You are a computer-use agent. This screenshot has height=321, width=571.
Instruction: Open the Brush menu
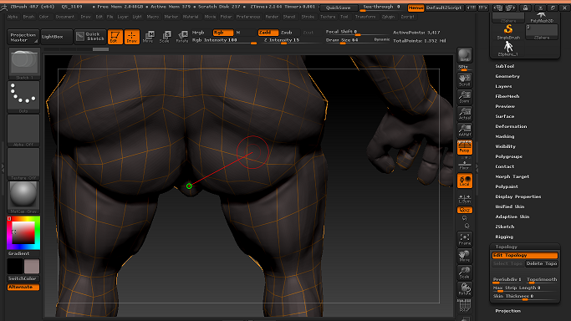[x=28, y=17]
